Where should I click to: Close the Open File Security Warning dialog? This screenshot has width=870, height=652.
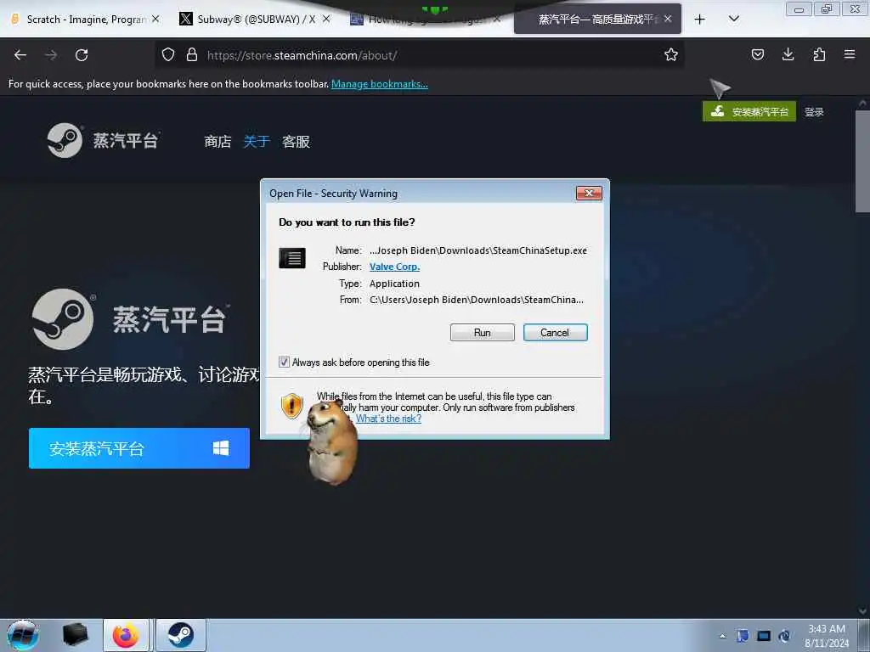pyautogui.click(x=590, y=193)
